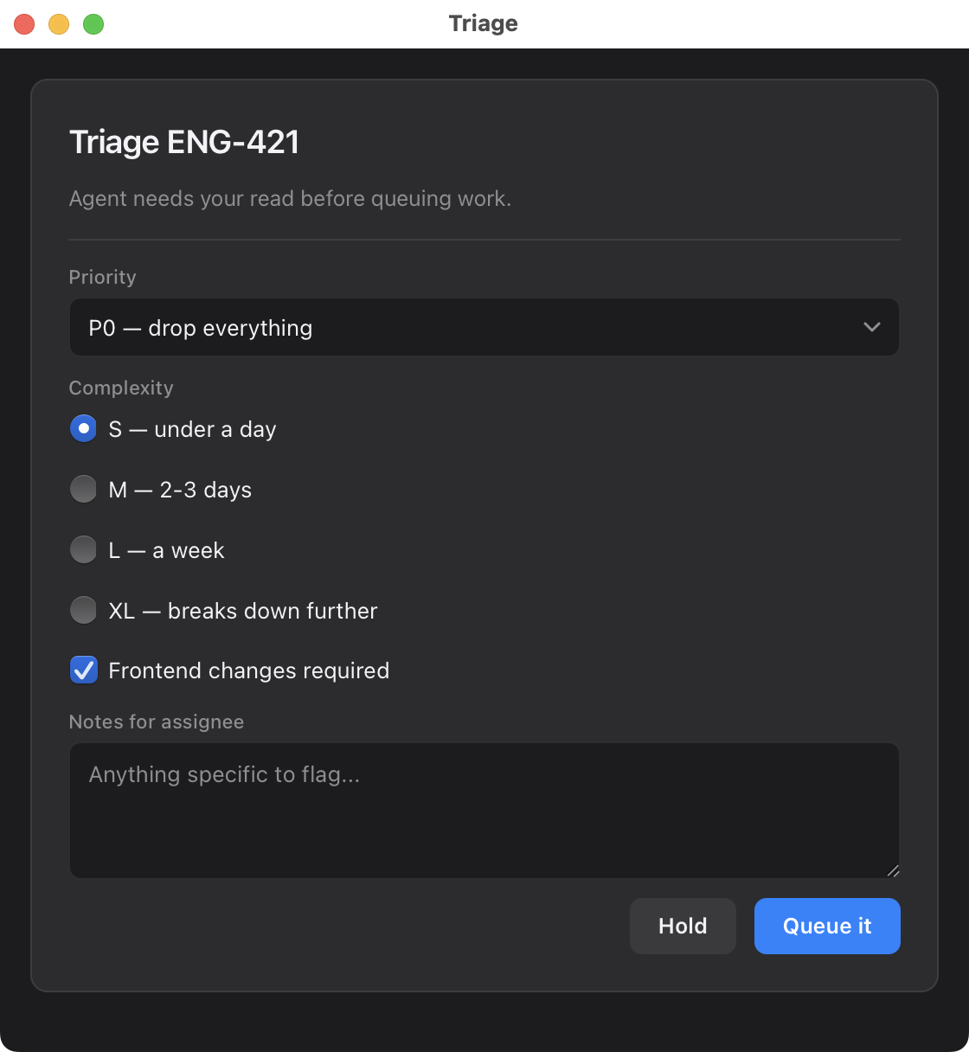Expand priority options to change P0
969x1052 pixels.
click(484, 327)
